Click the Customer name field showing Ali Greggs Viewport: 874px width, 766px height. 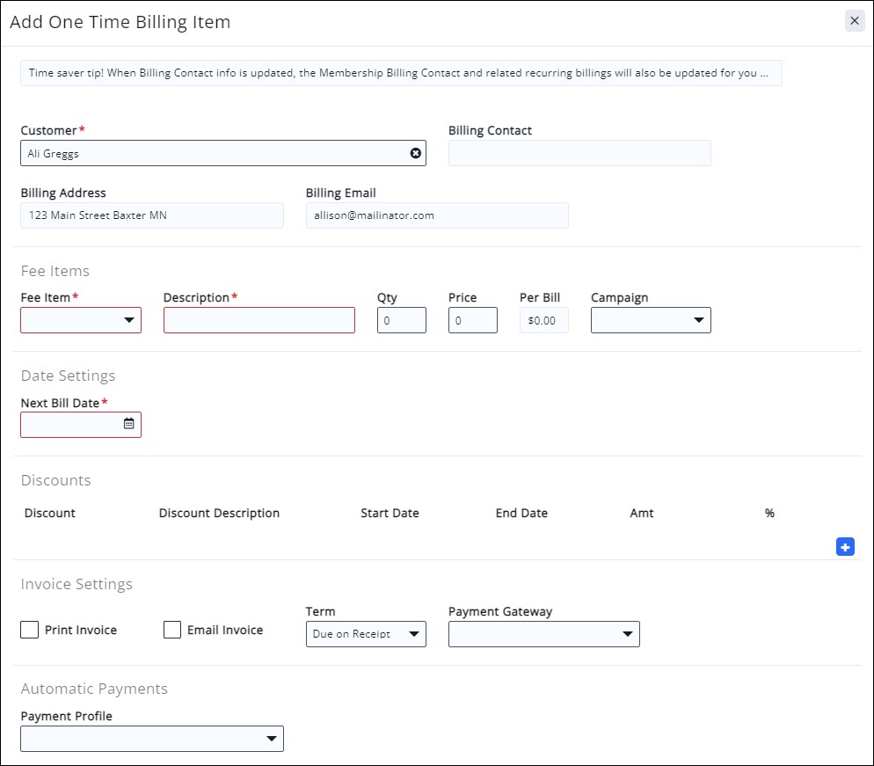coord(202,153)
